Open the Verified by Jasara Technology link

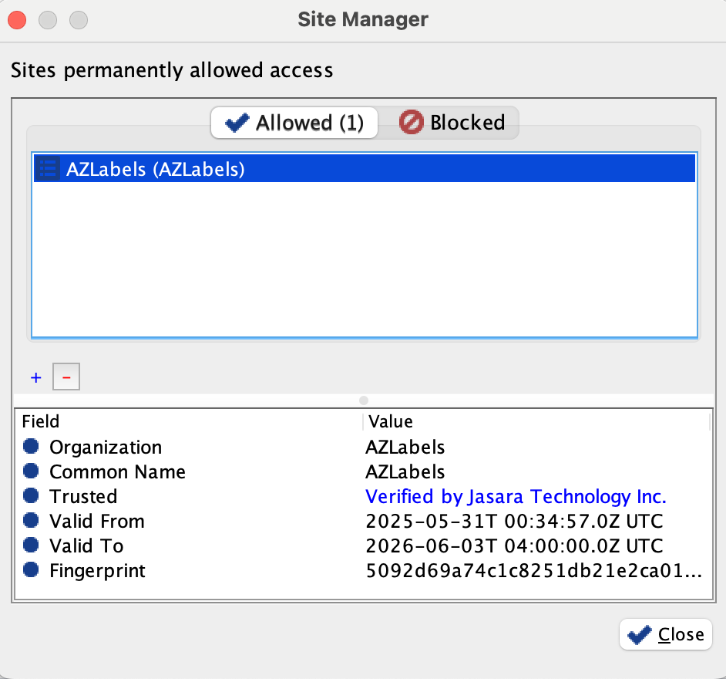[516, 496]
